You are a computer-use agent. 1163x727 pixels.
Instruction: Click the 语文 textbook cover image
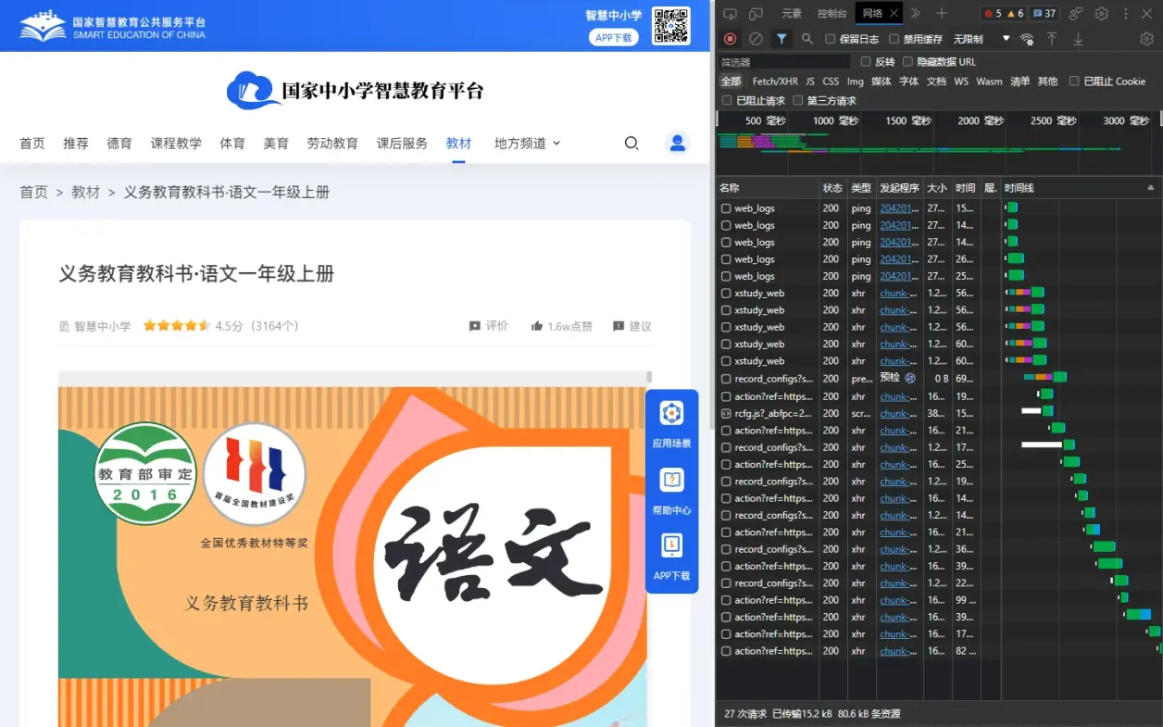pos(353,557)
